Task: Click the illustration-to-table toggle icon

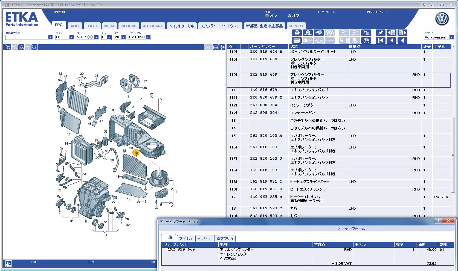Action: [208, 47]
